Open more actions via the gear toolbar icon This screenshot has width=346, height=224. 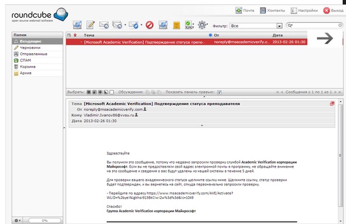(x=202, y=25)
